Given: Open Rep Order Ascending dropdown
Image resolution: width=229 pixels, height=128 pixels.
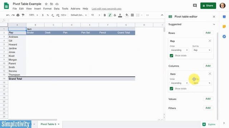Looking at the screenshot, I should (x=179, y=50).
